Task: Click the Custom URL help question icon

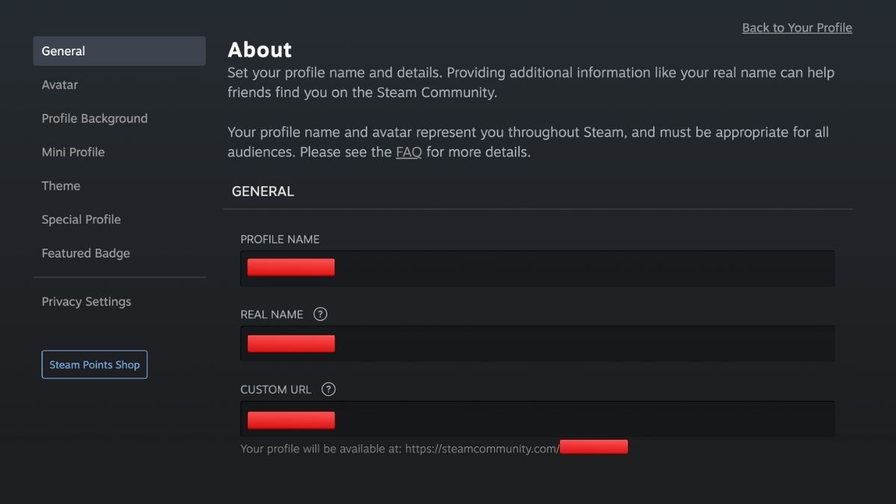Action: click(x=329, y=389)
